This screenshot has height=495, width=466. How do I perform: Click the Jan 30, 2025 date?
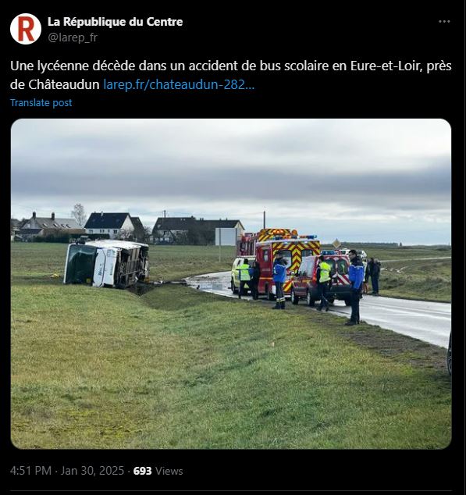point(92,471)
